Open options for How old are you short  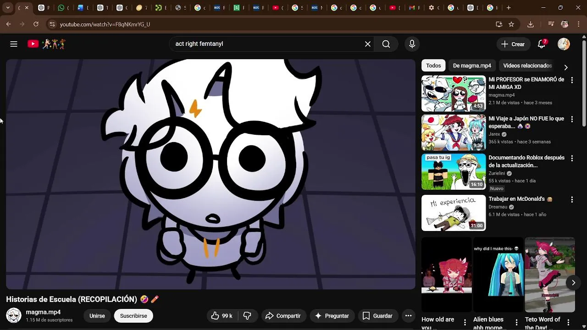click(x=465, y=322)
